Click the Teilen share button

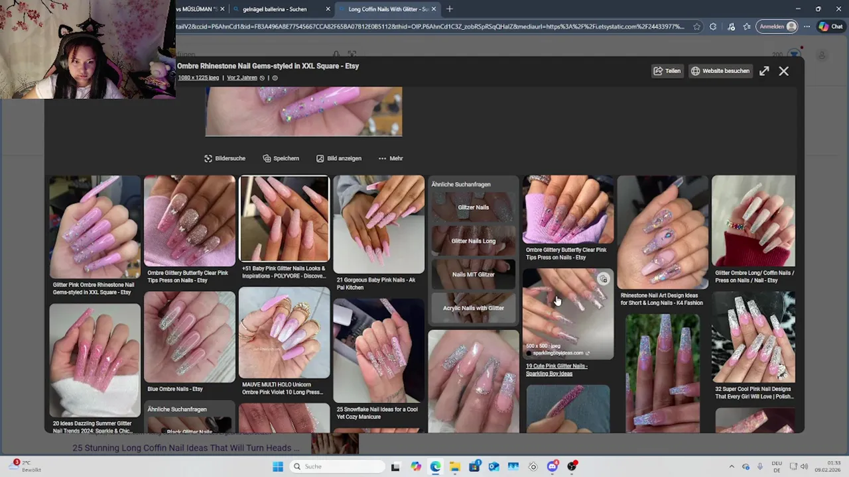click(667, 71)
